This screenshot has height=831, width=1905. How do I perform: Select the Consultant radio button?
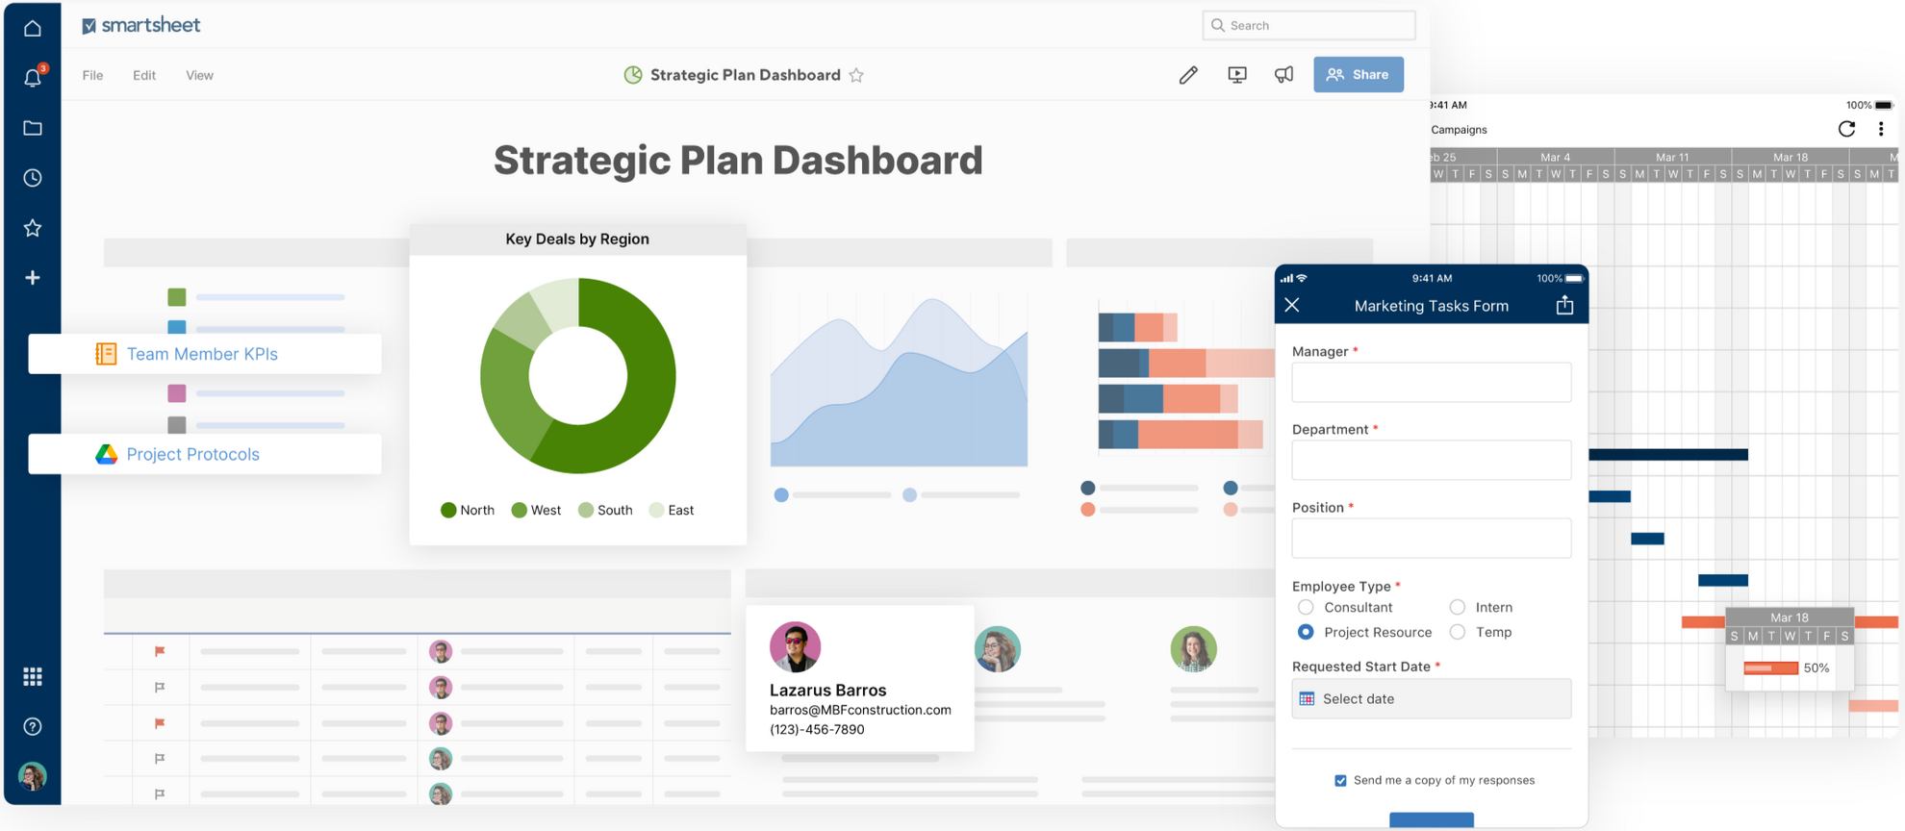[x=1306, y=608]
